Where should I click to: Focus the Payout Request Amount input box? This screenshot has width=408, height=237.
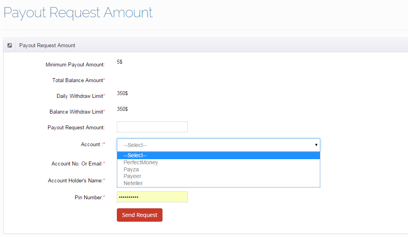[x=152, y=127]
